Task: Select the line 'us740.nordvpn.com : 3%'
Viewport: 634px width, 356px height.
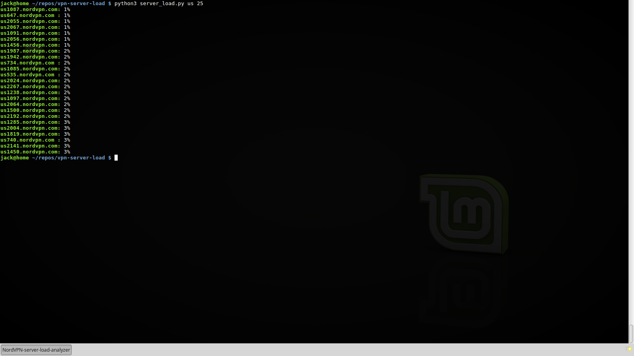Action: [35, 140]
